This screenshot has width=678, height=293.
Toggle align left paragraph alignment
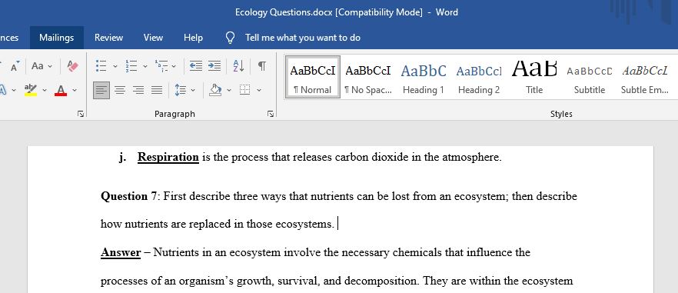[101, 90]
